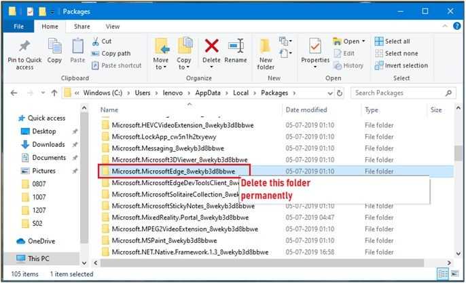Viewport: 466px width, 283px height.
Task: Sort by the Date modified column header
Action: click(306, 110)
